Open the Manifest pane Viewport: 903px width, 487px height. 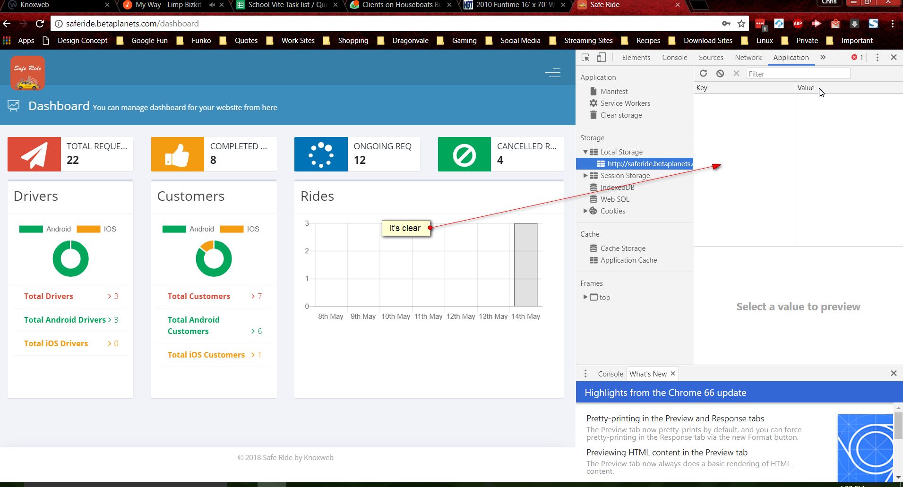tap(614, 92)
